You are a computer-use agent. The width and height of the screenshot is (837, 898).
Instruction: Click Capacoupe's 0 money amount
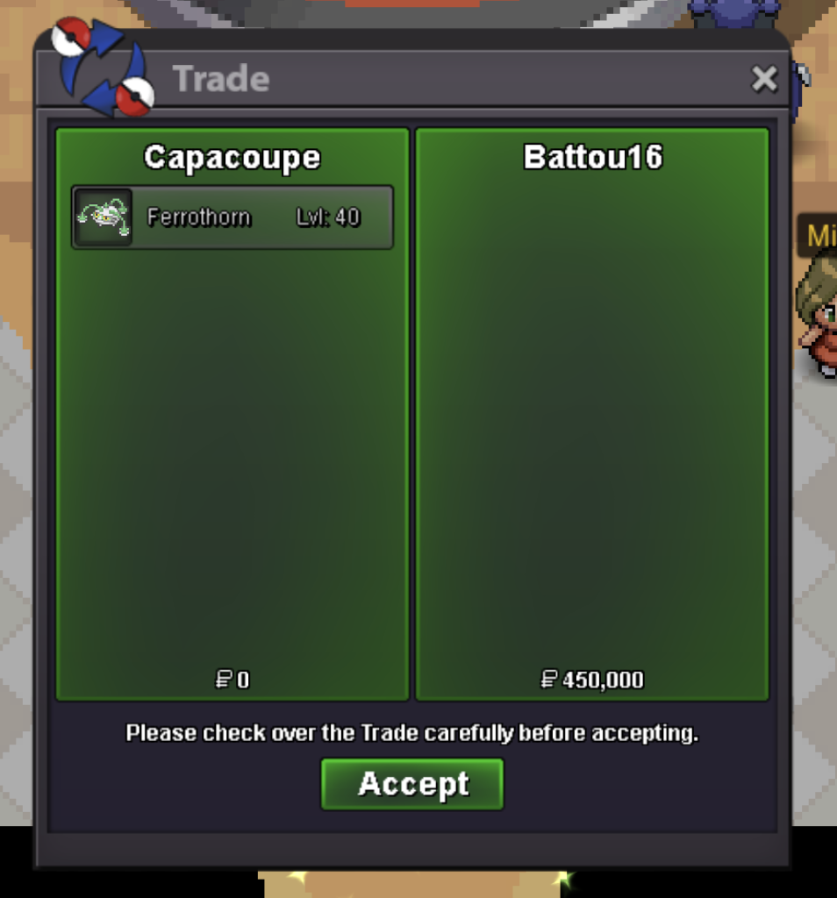coord(243,680)
